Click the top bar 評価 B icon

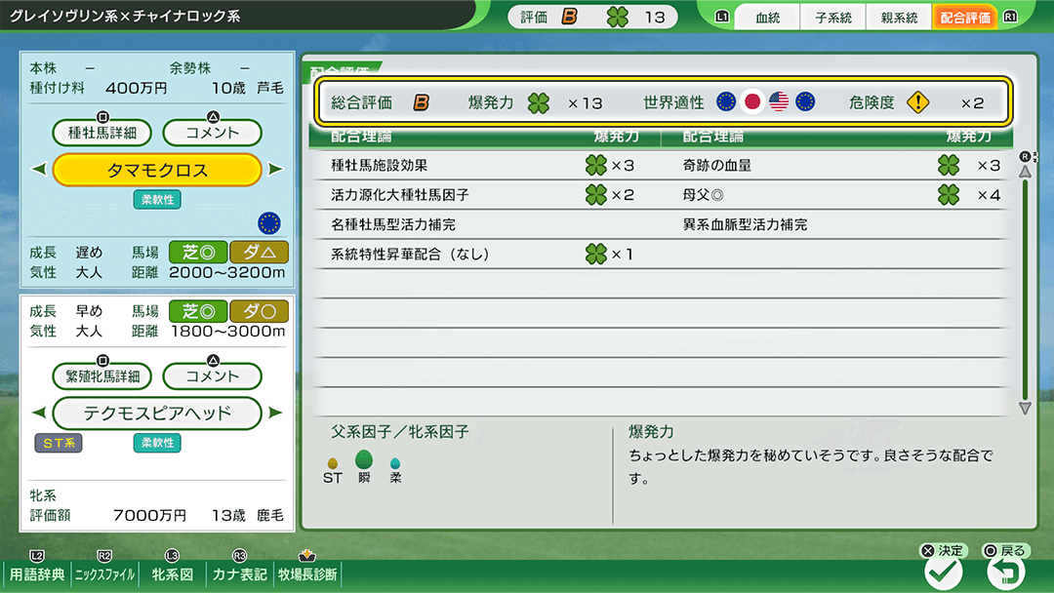[569, 17]
